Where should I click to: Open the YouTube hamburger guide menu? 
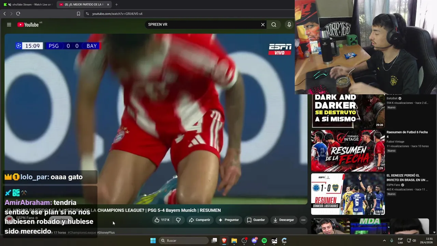(x=9, y=25)
